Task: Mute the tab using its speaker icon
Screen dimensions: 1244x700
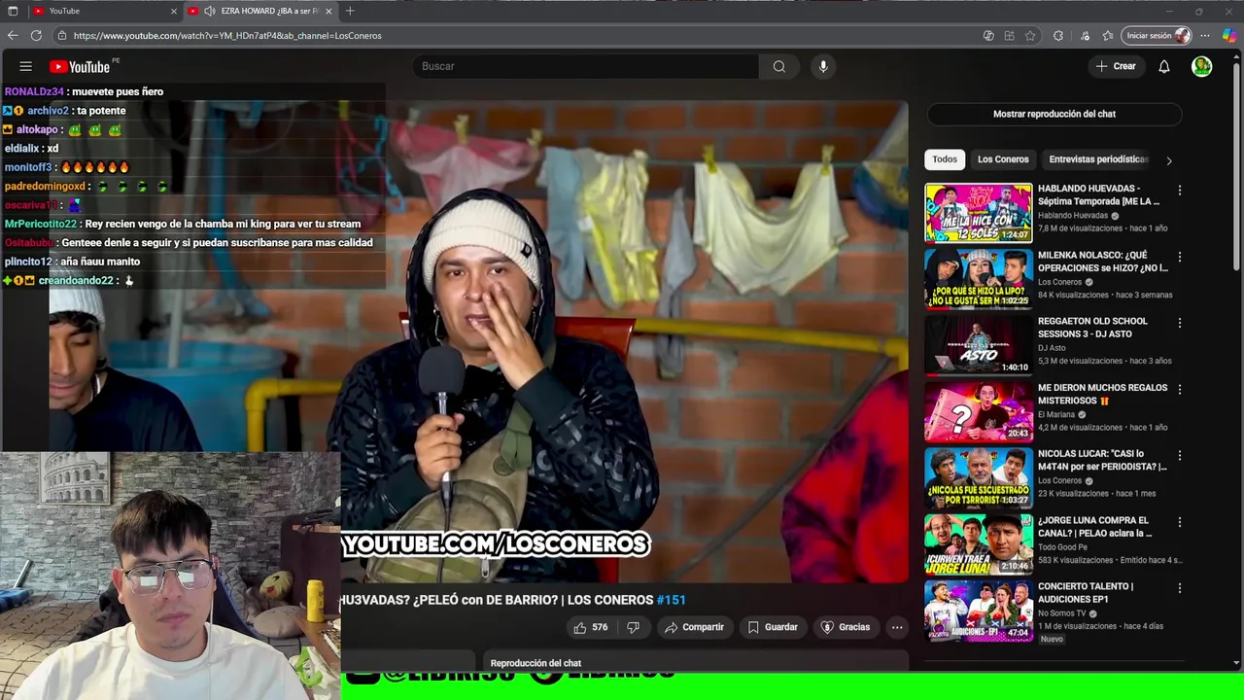Action: click(209, 11)
